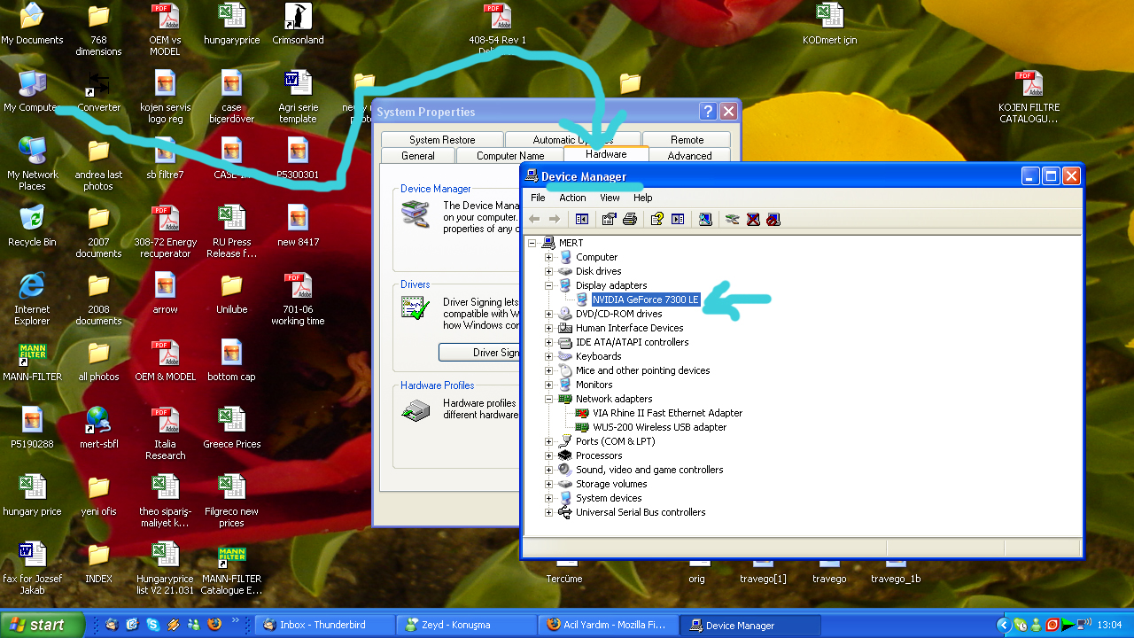Switch to System Restore tab in System Properties
1134x638 pixels.
tap(442, 140)
